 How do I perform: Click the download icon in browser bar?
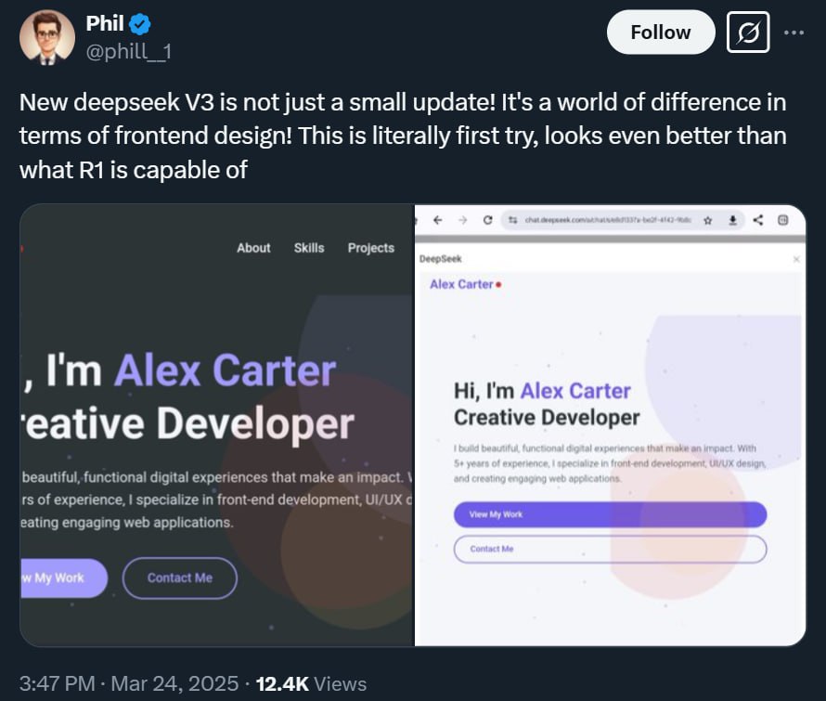732,220
